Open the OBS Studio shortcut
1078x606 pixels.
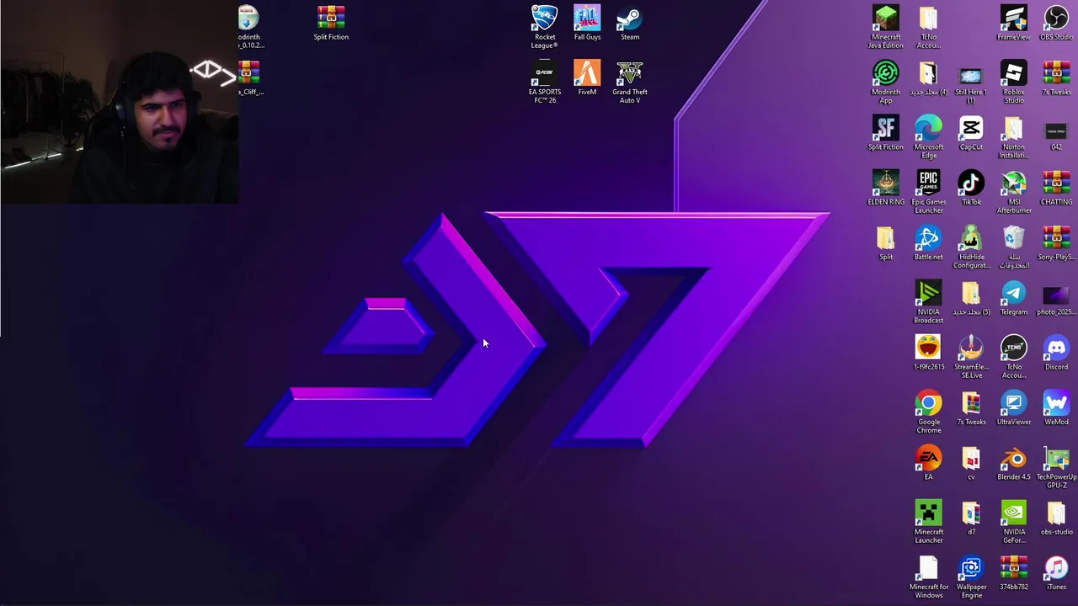(x=1056, y=23)
